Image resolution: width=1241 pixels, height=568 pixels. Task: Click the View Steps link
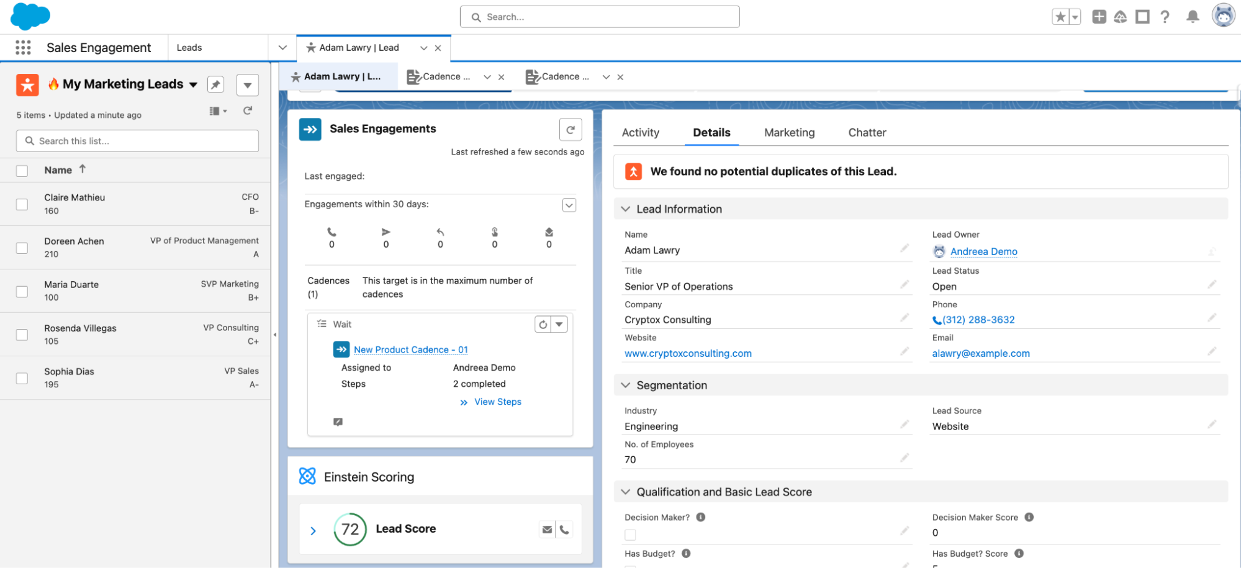click(x=497, y=402)
